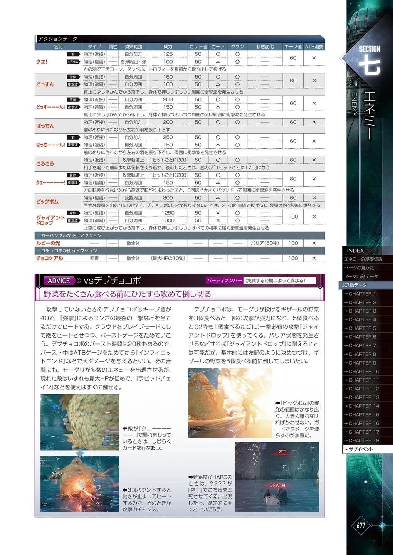
Task: Go to CHAPTER 16 index entry
Action: tap(364, 423)
